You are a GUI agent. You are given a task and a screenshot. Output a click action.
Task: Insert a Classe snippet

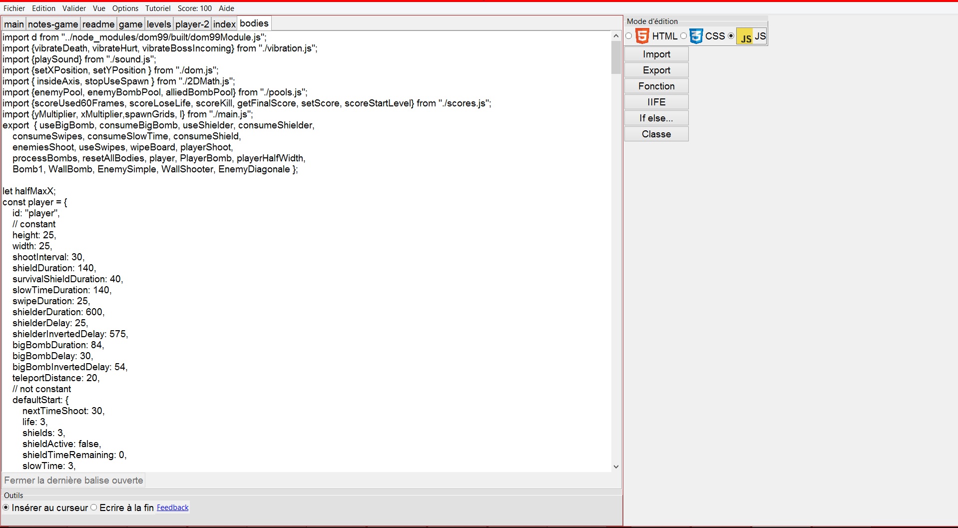click(x=656, y=134)
